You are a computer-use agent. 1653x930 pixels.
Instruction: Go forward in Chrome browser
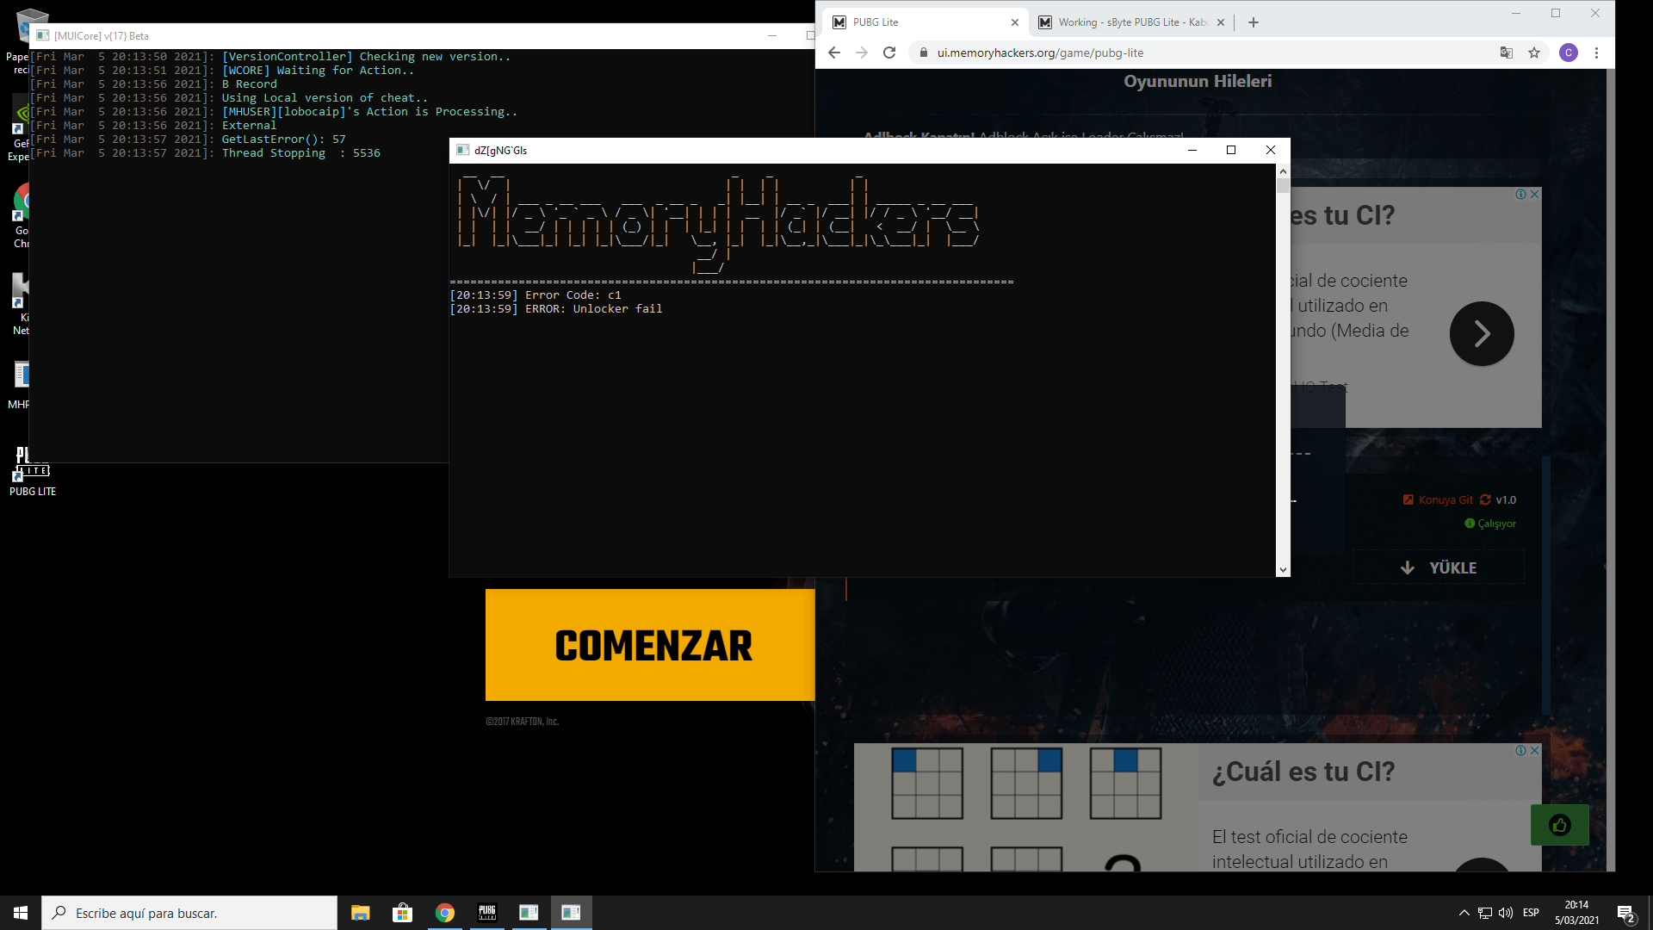tap(862, 53)
